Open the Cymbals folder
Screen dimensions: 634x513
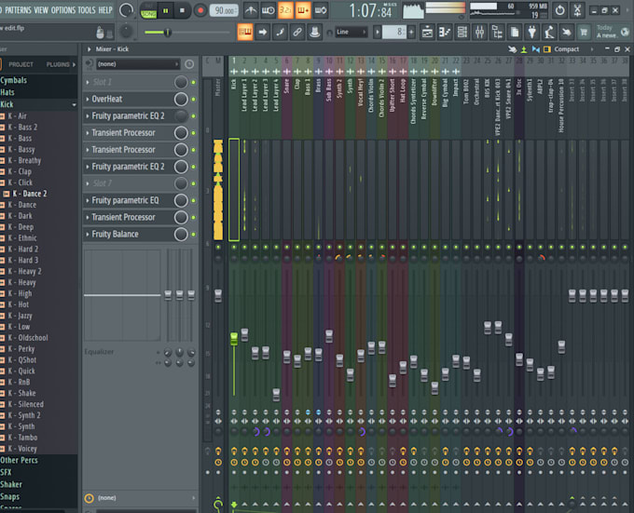14,80
